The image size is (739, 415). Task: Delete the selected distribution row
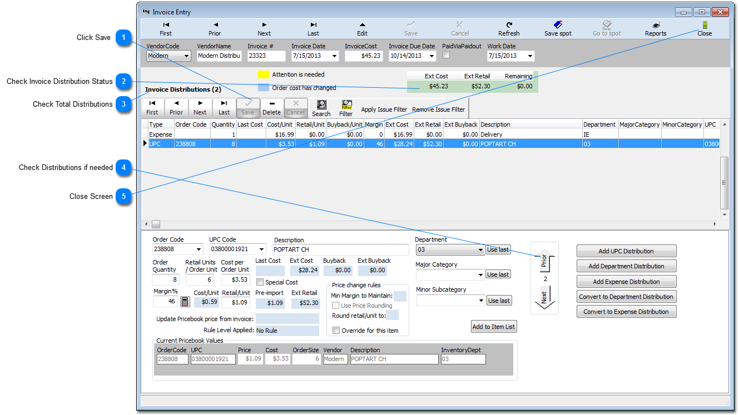coord(271,107)
